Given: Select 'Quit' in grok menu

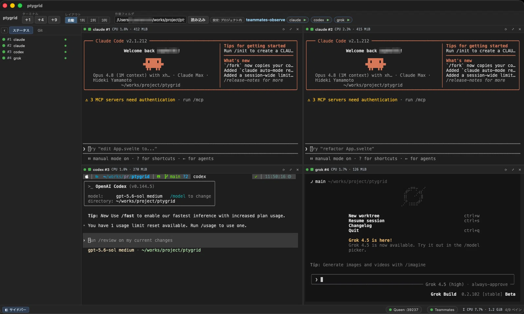Looking at the screenshot, I should pyautogui.click(x=354, y=230).
